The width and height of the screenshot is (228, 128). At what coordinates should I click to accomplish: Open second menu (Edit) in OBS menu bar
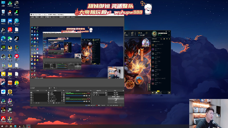click(x=37, y=17)
